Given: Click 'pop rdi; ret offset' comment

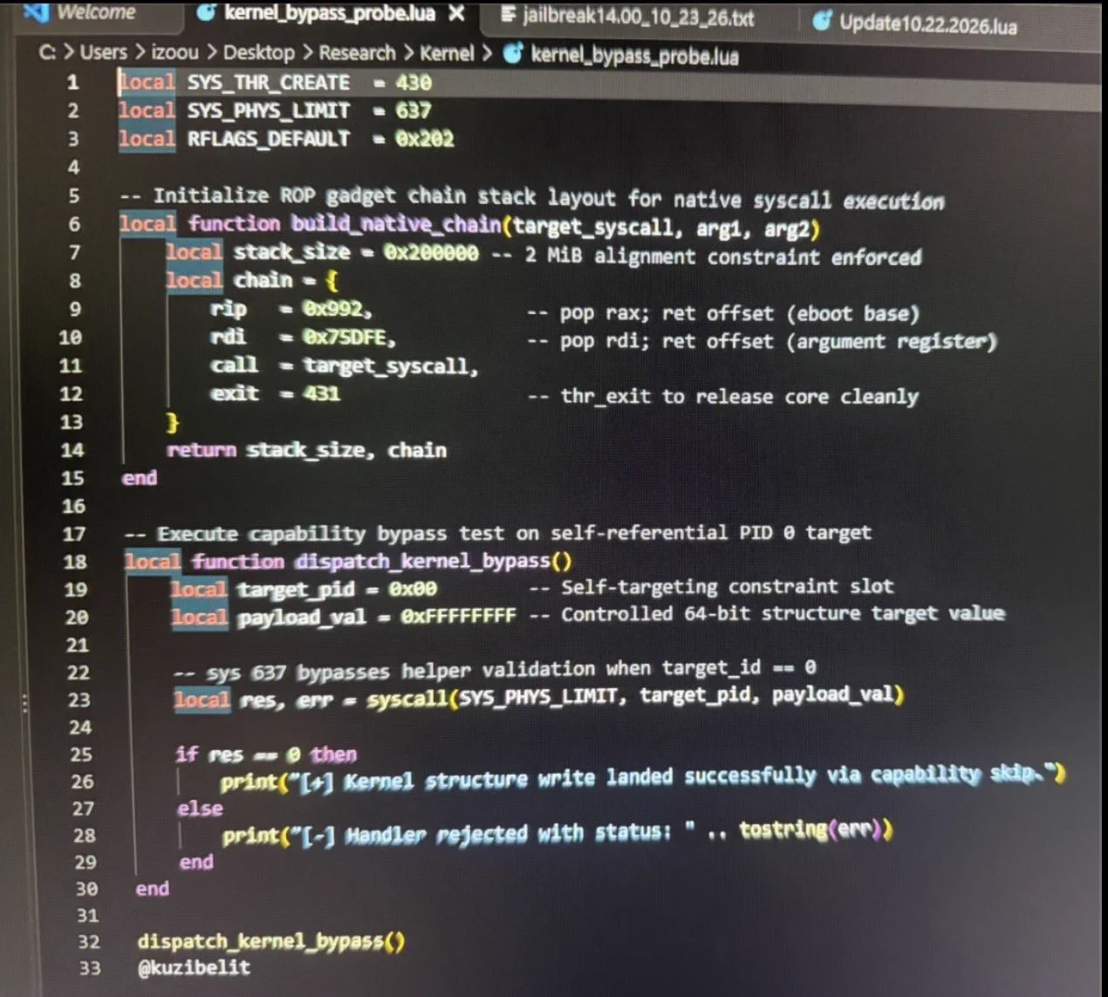Looking at the screenshot, I should (762, 341).
